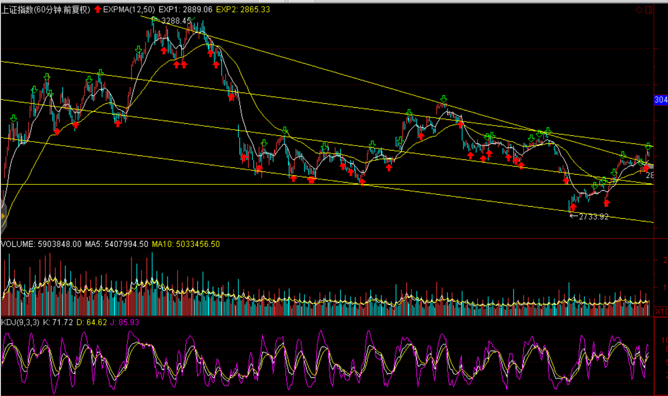668x396 pixels.
Task: Click the green arrow marker left of 3288.45
Action: [155, 20]
